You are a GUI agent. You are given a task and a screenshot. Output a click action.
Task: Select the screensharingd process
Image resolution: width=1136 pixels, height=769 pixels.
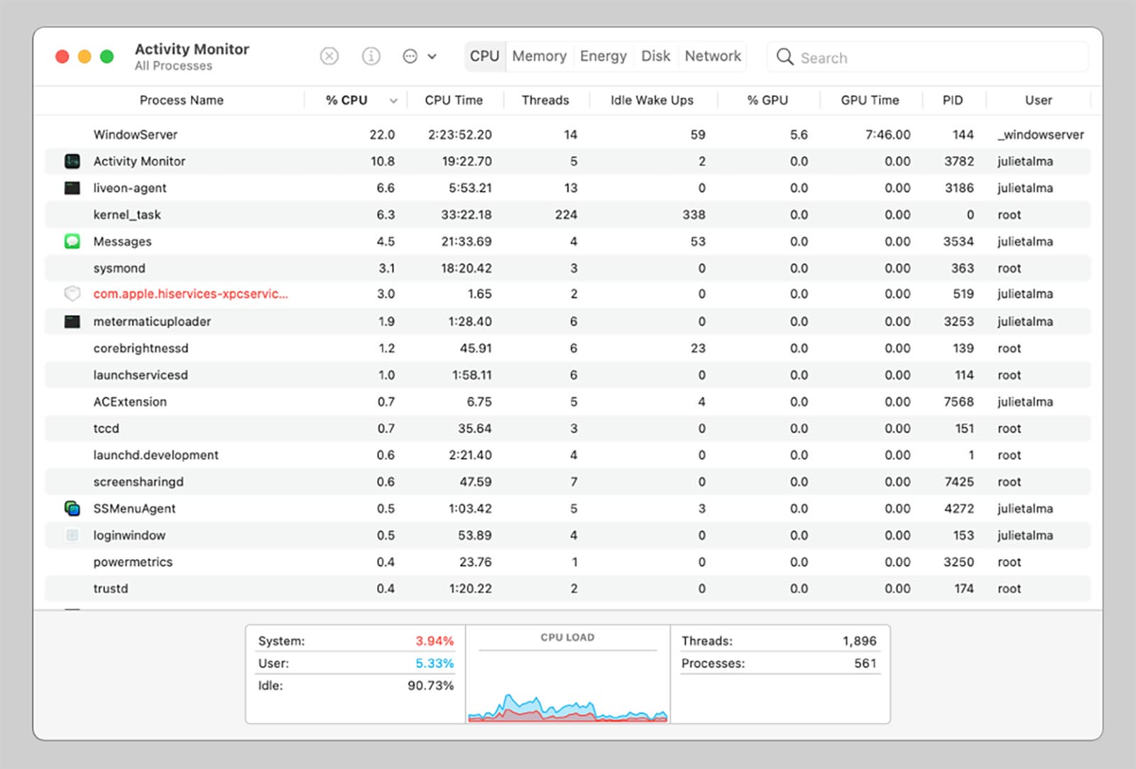(567, 481)
